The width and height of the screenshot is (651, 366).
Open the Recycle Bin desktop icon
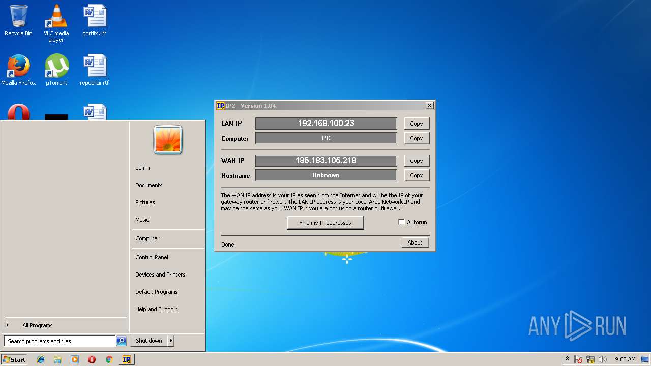(18, 20)
